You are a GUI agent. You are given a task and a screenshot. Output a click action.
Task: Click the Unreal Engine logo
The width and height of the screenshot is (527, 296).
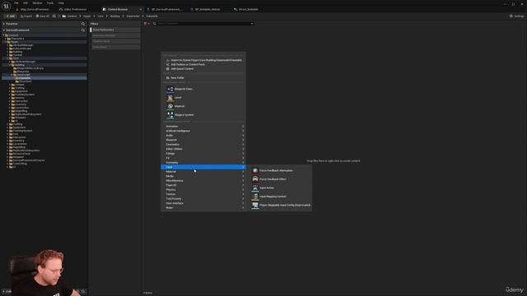(6, 6)
